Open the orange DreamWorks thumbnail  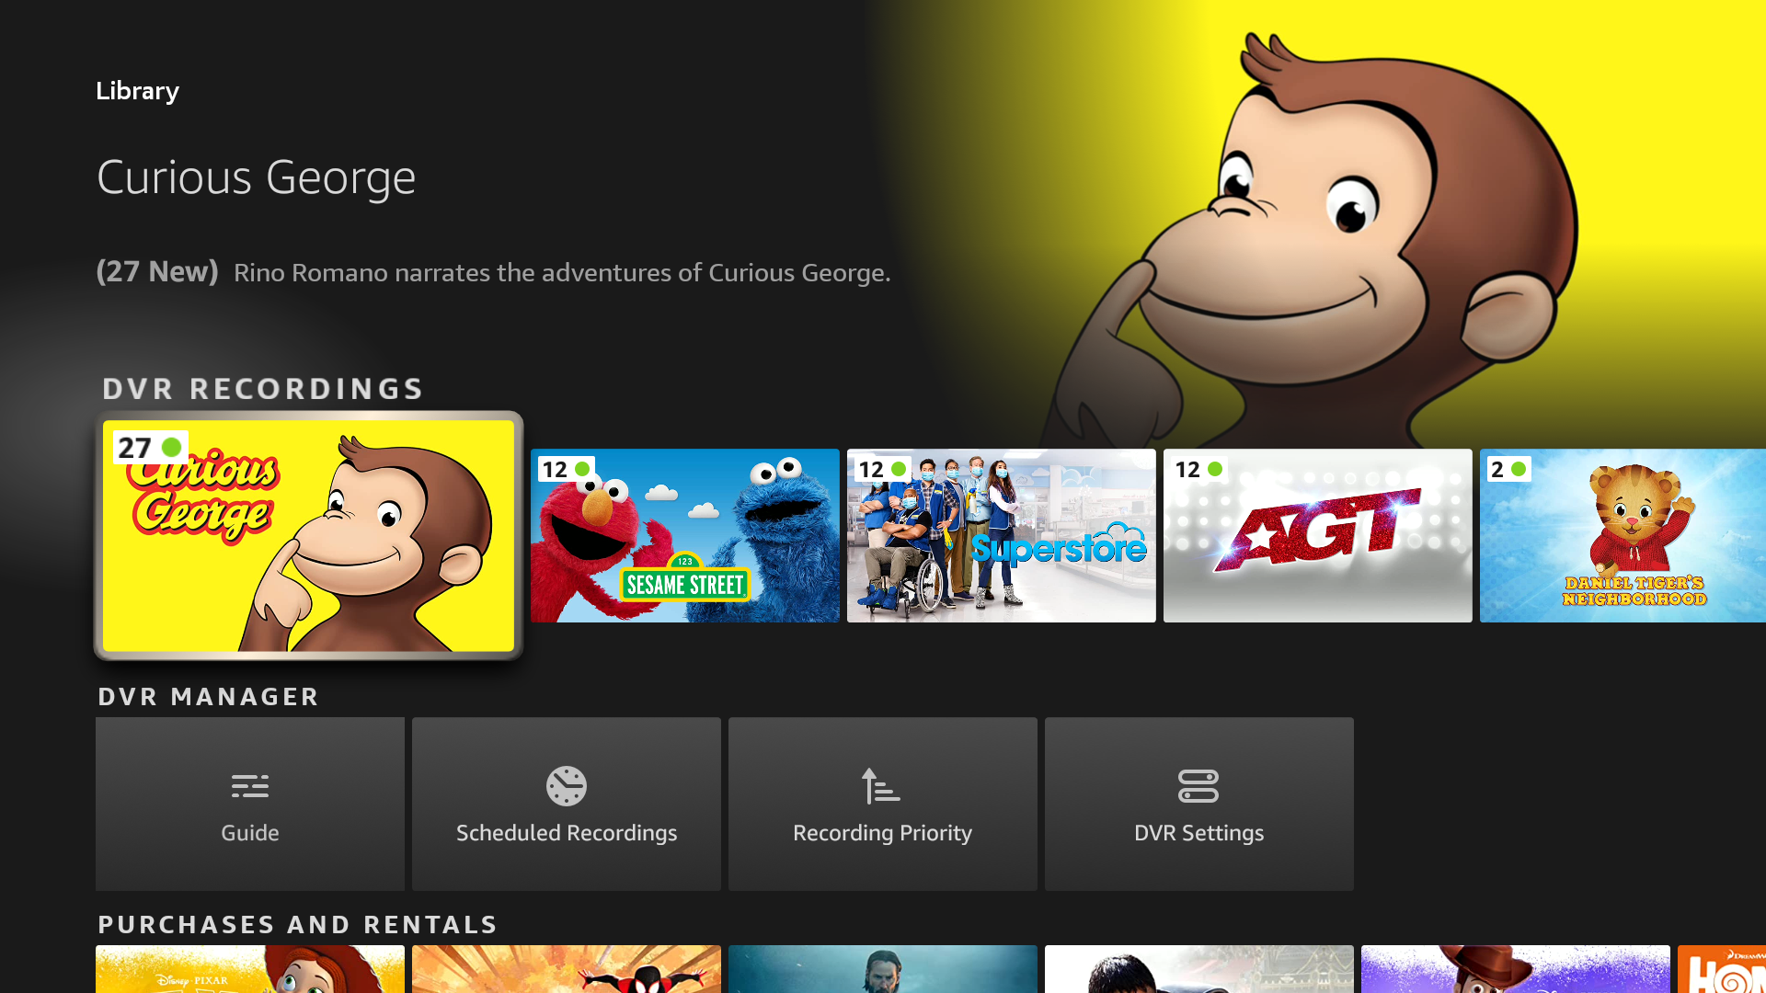click(1722, 969)
